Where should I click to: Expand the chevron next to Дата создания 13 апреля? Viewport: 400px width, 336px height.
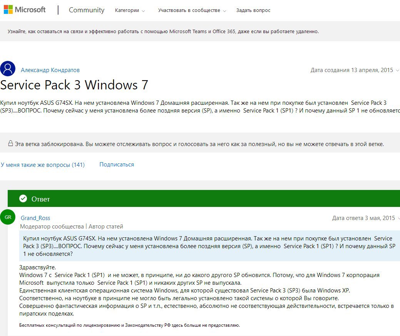click(x=397, y=70)
